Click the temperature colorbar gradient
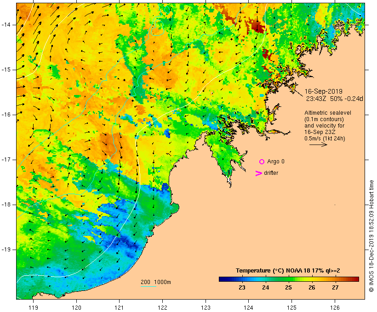This screenshot has height=312, width=377. 289,279
